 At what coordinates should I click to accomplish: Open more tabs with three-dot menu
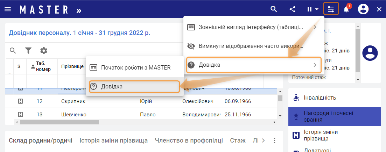tap(274, 140)
